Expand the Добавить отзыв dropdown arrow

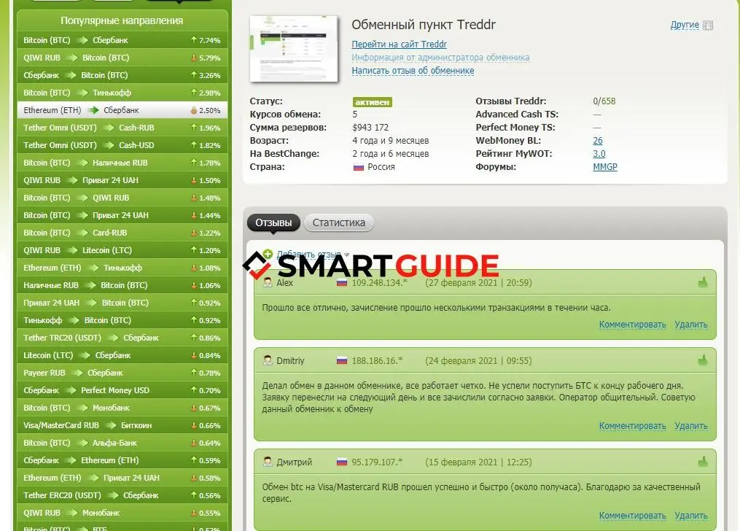click(346, 255)
